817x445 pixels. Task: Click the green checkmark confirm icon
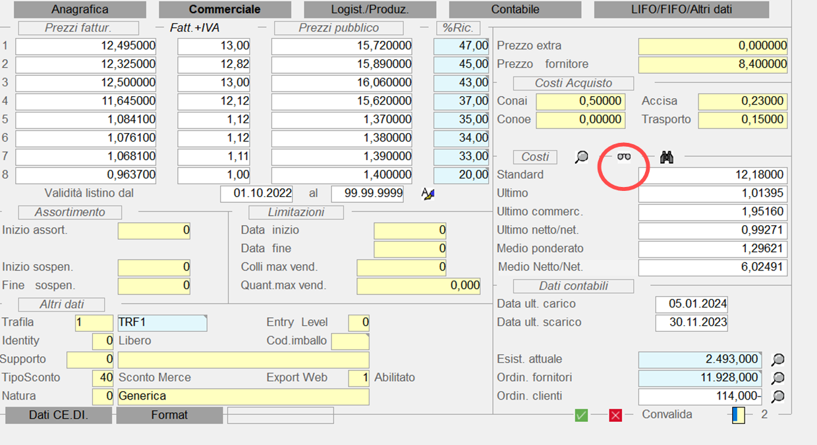tap(581, 415)
